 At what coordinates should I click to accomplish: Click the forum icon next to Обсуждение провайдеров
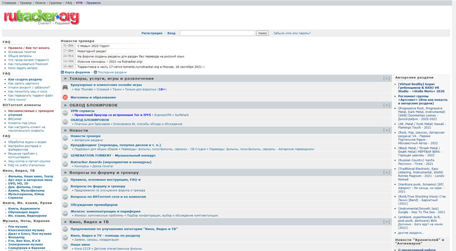click(x=66, y=205)
